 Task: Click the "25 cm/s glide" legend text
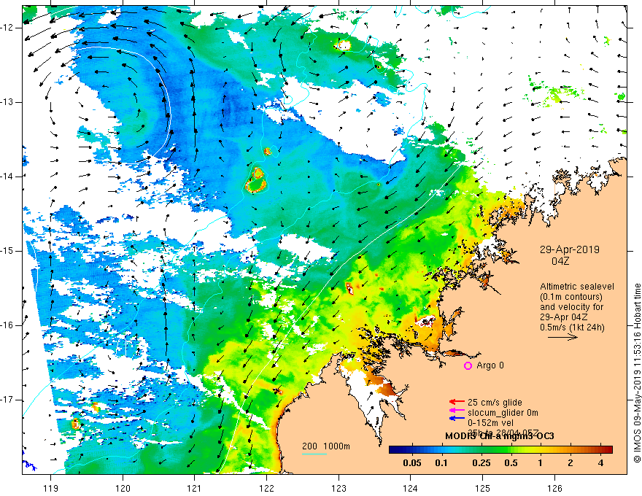coord(495,403)
